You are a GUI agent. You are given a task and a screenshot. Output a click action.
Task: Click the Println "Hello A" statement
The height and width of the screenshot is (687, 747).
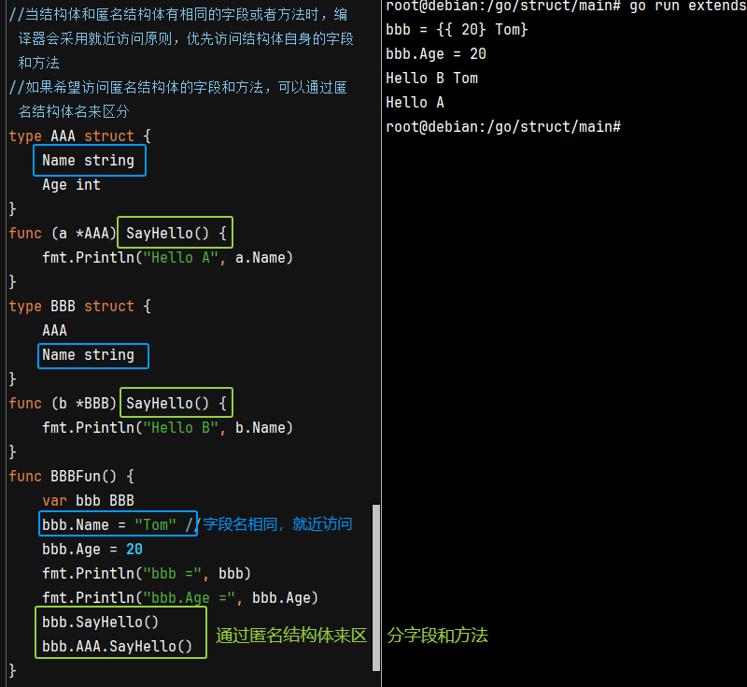point(167,258)
